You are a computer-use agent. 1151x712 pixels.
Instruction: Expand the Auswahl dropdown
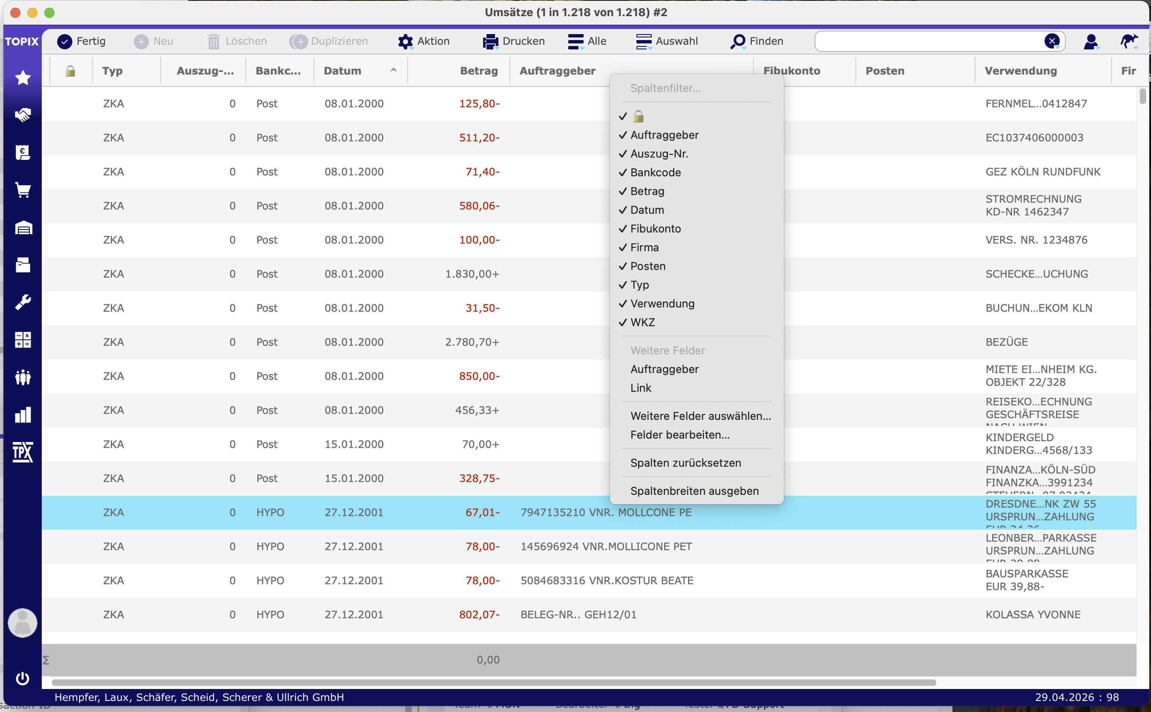666,41
